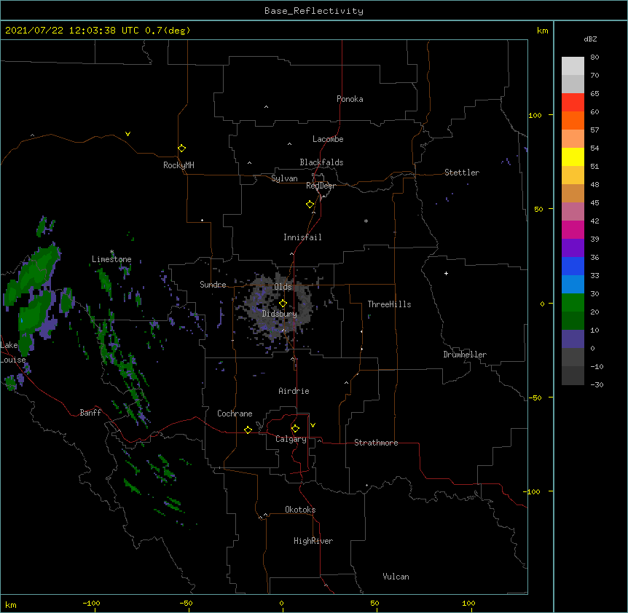Click the HighRiver label

[x=313, y=541]
